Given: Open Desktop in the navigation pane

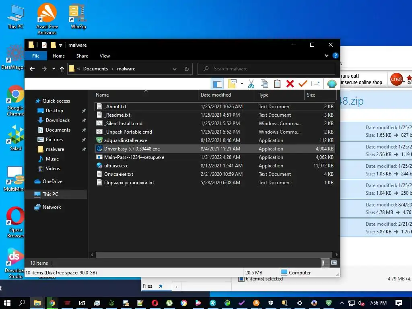Looking at the screenshot, I should [x=54, y=111].
